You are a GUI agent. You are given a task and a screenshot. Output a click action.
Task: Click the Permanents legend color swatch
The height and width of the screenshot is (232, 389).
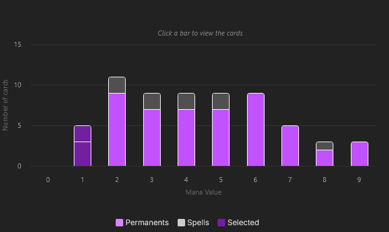point(119,223)
